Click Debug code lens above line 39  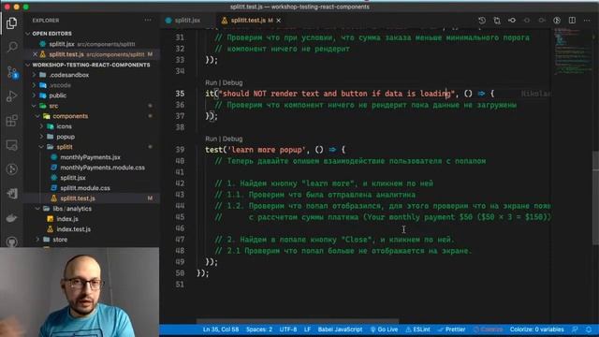coord(232,139)
